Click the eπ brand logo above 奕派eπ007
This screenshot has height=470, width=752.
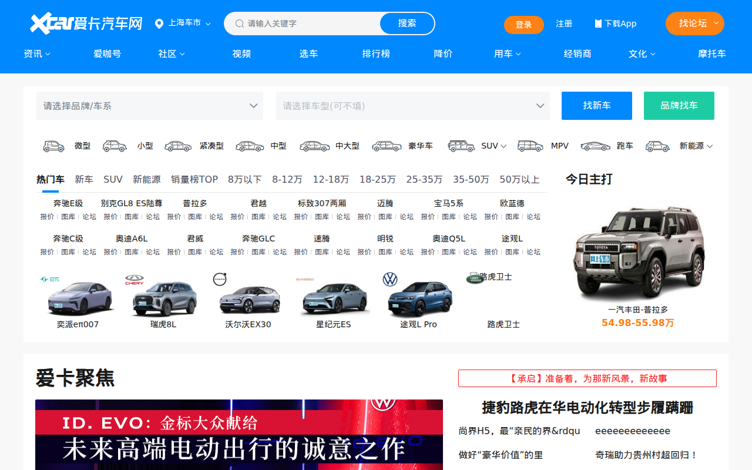click(49, 279)
